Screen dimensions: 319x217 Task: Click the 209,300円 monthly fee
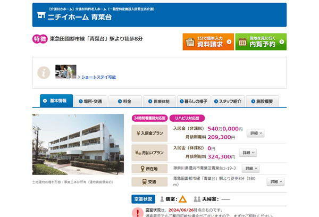tap(221, 137)
